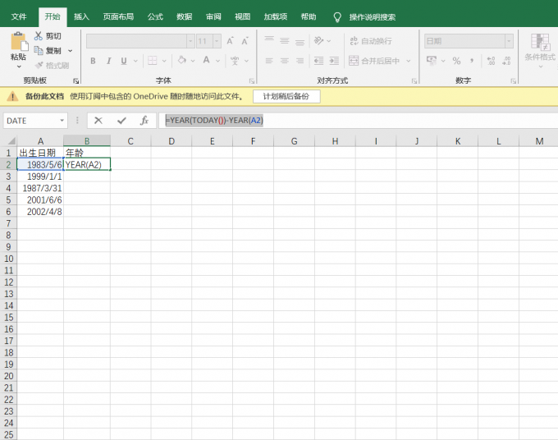Screen dimensions: 558x440
Task: Apply the cell Borders icon
Action: point(153,61)
